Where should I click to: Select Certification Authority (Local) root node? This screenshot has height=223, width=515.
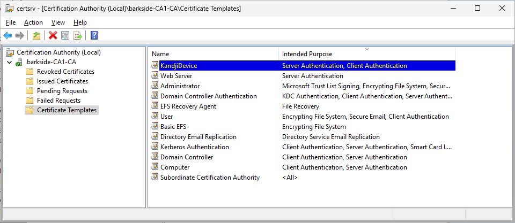58,52
